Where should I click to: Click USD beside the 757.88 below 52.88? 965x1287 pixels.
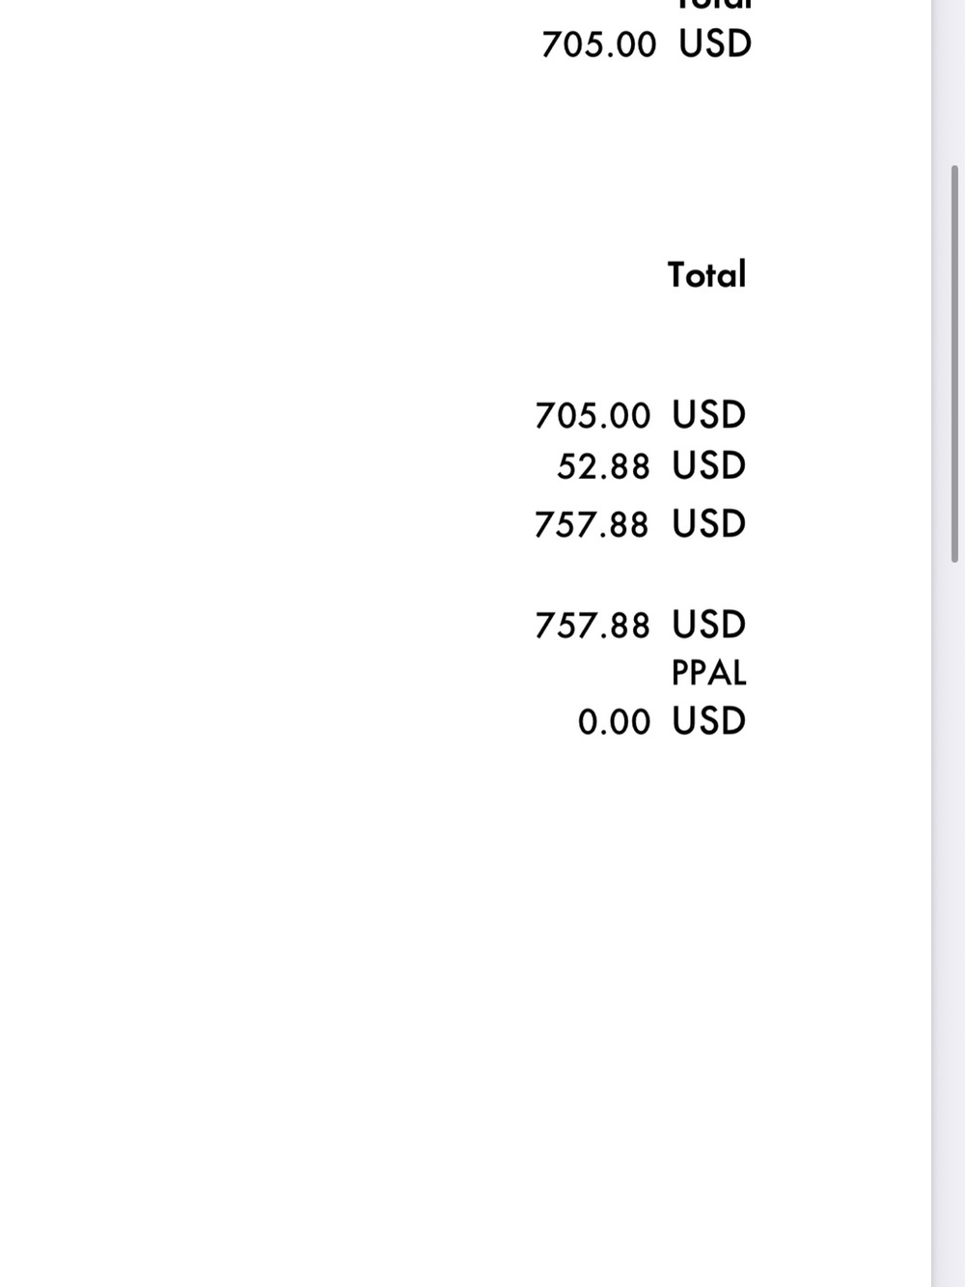point(709,524)
